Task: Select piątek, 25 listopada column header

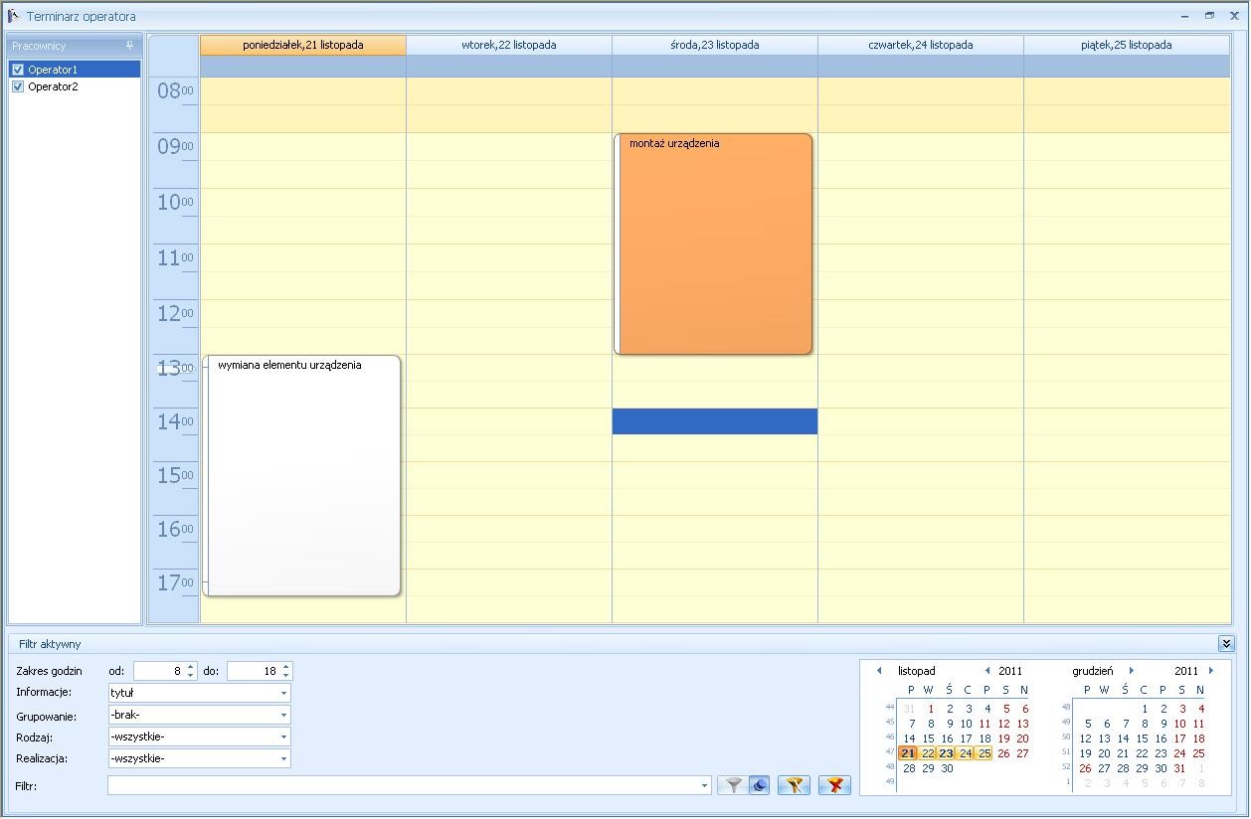Action: pos(1127,45)
